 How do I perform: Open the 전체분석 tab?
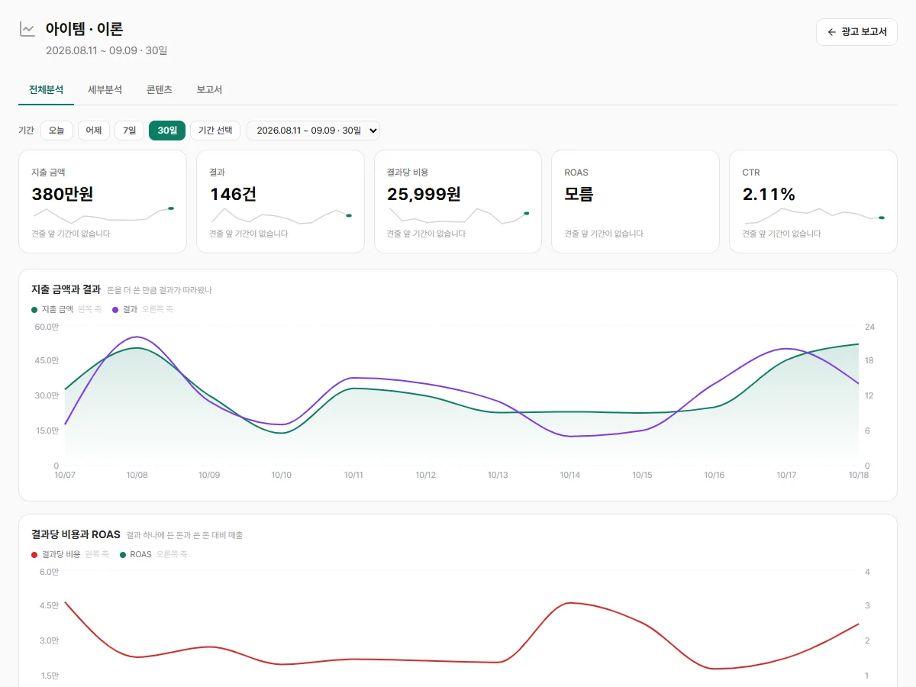pos(46,89)
